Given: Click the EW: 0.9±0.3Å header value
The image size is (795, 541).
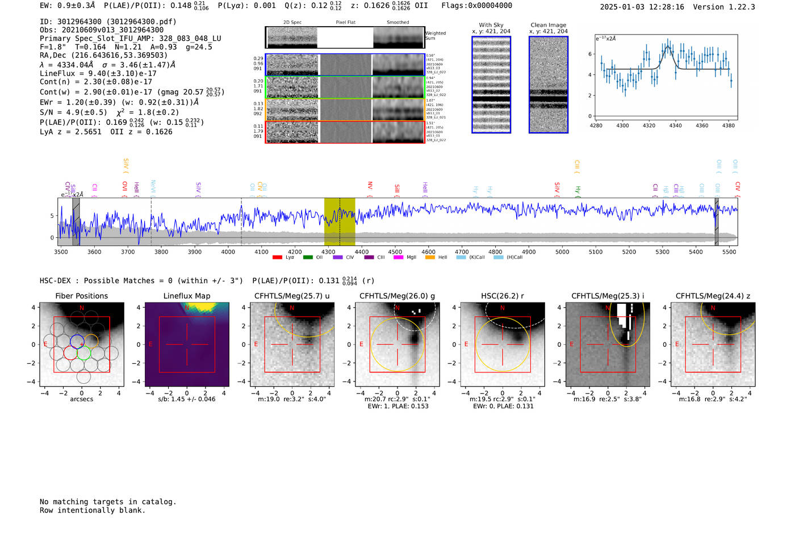Looking at the screenshot, I should (68, 6).
